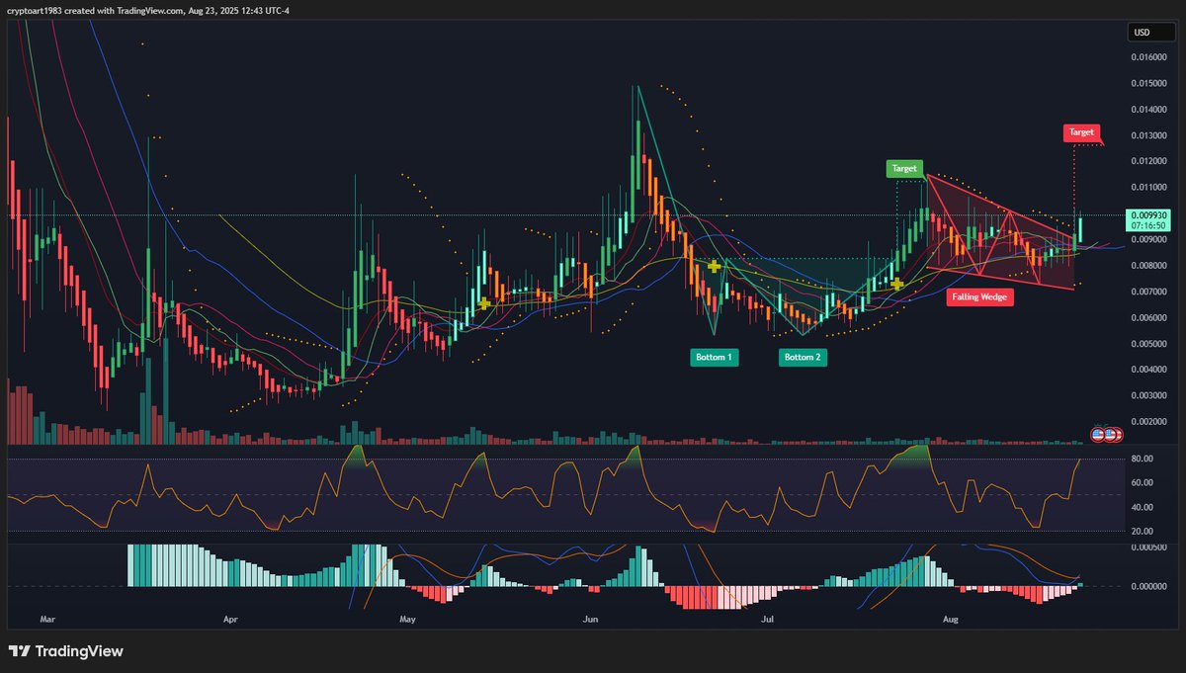Click the current price tag 0.009930
Screen dimensions: 1186x673
[1150, 214]
